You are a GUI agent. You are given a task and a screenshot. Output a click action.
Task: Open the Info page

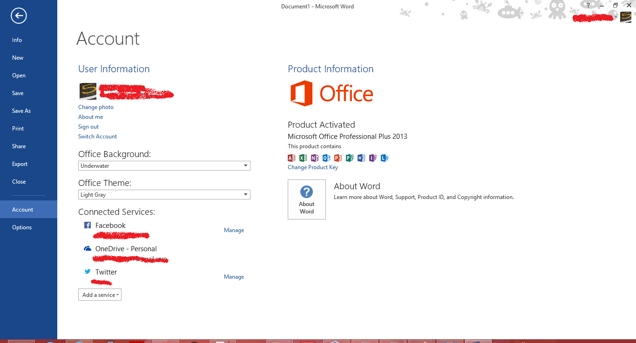click(x=28, y=40)
